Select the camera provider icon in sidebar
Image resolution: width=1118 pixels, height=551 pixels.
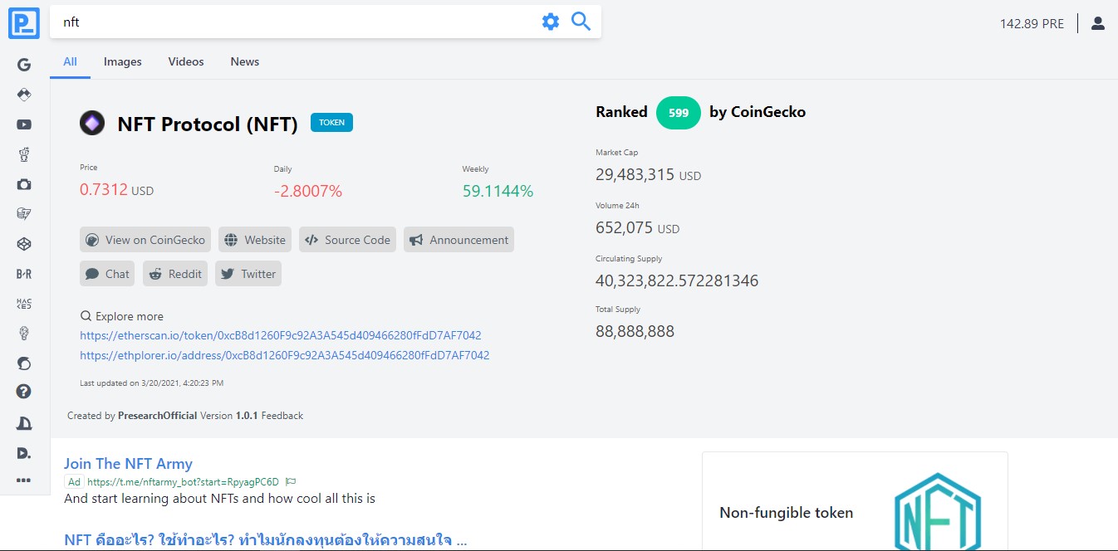coord(24,184)
